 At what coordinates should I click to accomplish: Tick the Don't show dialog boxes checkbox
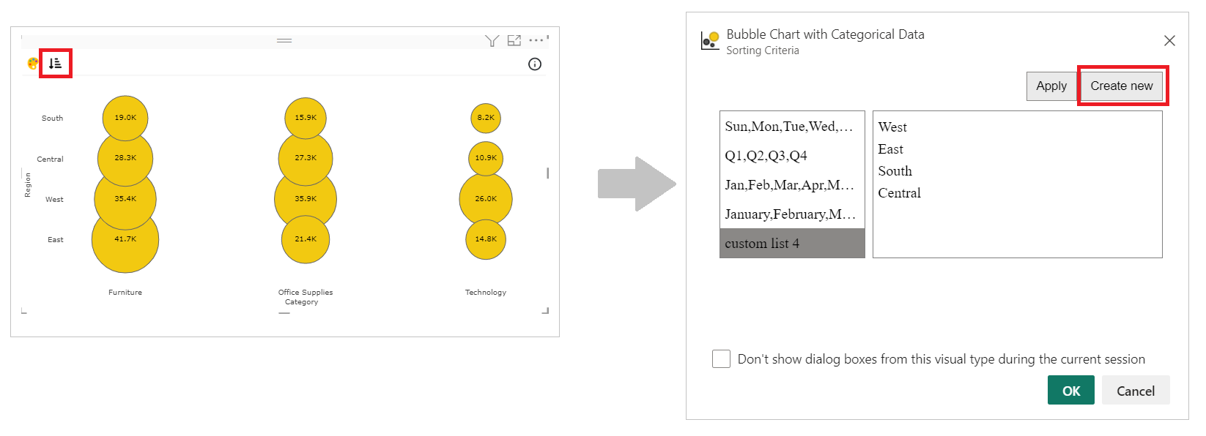click(722, 358)
